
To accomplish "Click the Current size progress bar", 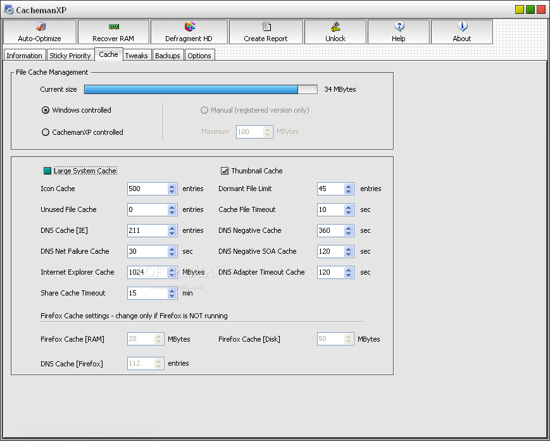I will pyautogui.click(x=201, y=89).
